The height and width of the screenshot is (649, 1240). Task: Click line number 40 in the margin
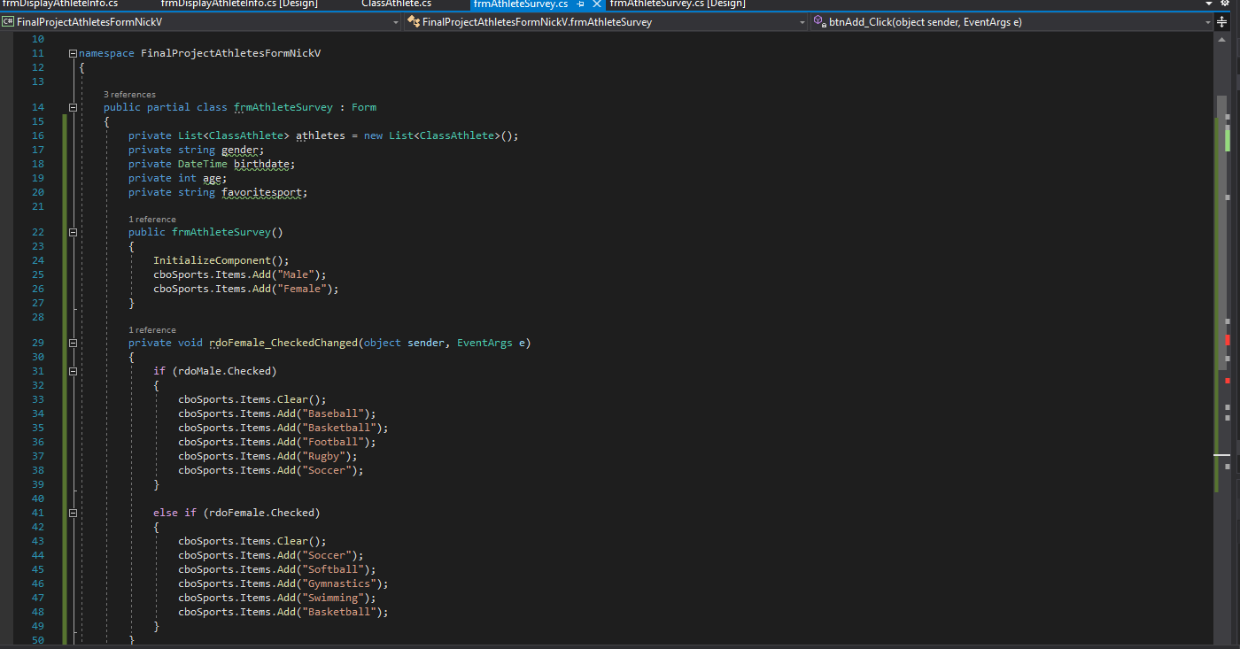click(x=37, y=499)
